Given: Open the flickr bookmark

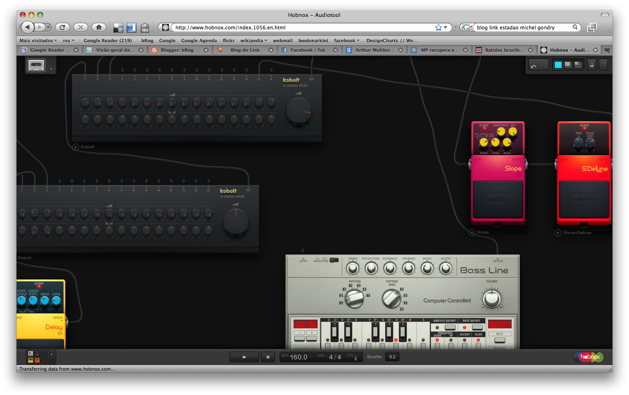Looking at the screenshot, I should 228,41.
